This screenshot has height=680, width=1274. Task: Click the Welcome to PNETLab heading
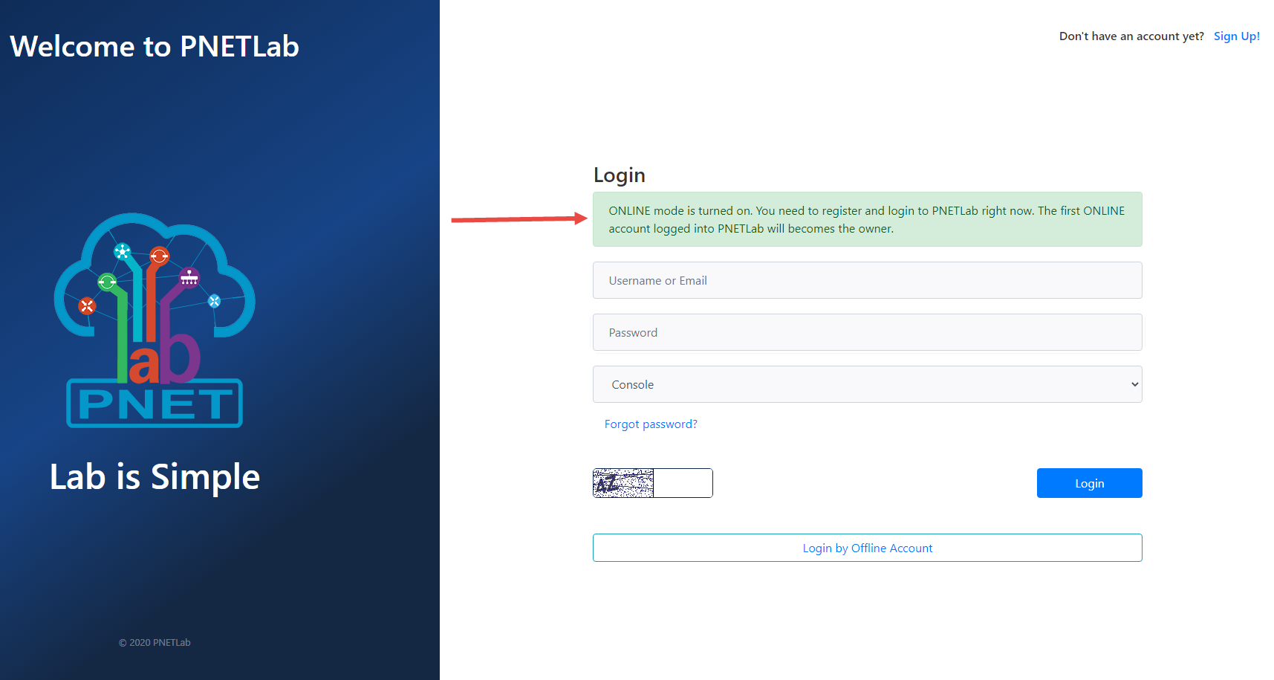[155, 47]
